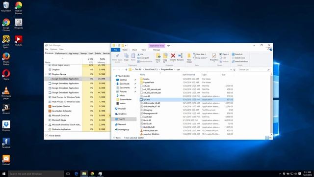
Task: Click the Explorer ribbon Help icon
Action: pyautogui.click(x=271, y=50)
